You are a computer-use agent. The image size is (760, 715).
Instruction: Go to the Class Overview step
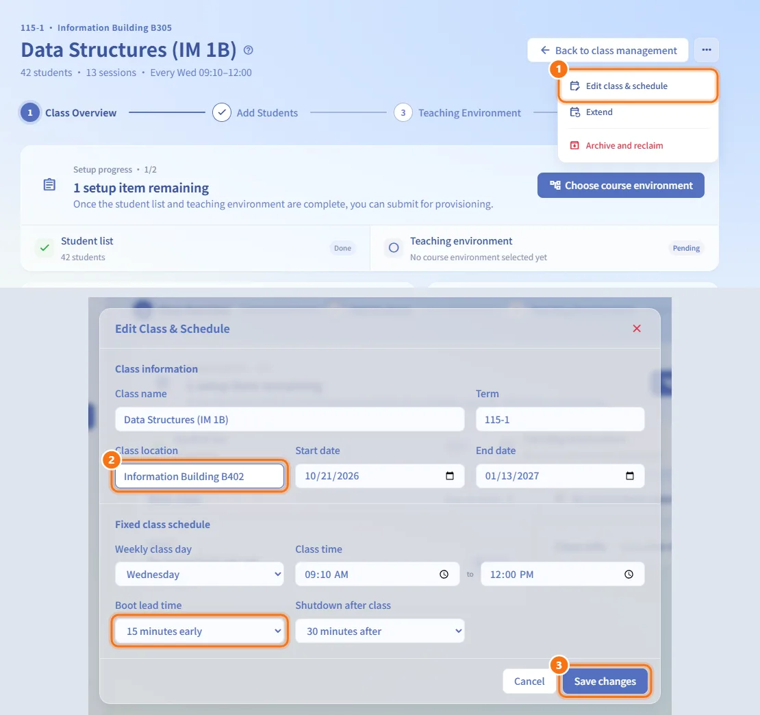pos(68,113)
